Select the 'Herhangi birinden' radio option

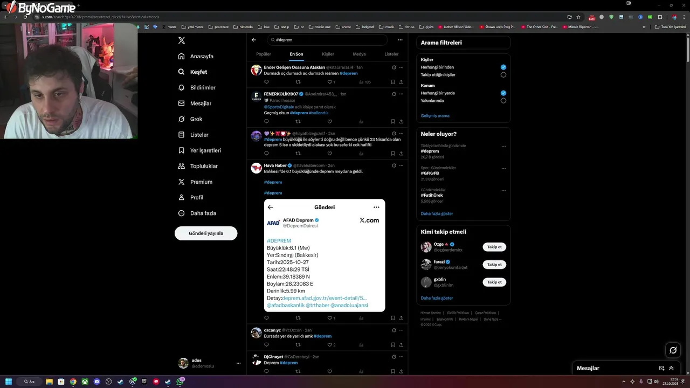(503, 67)
